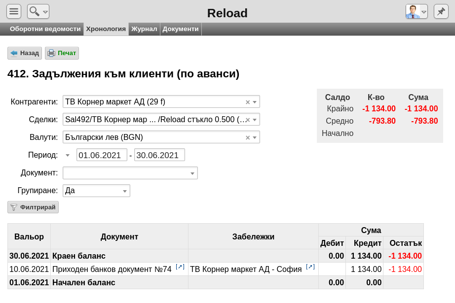The image size is (455, 303).
Task: Open the search magnifier dropdown
Action: point(38,12)
